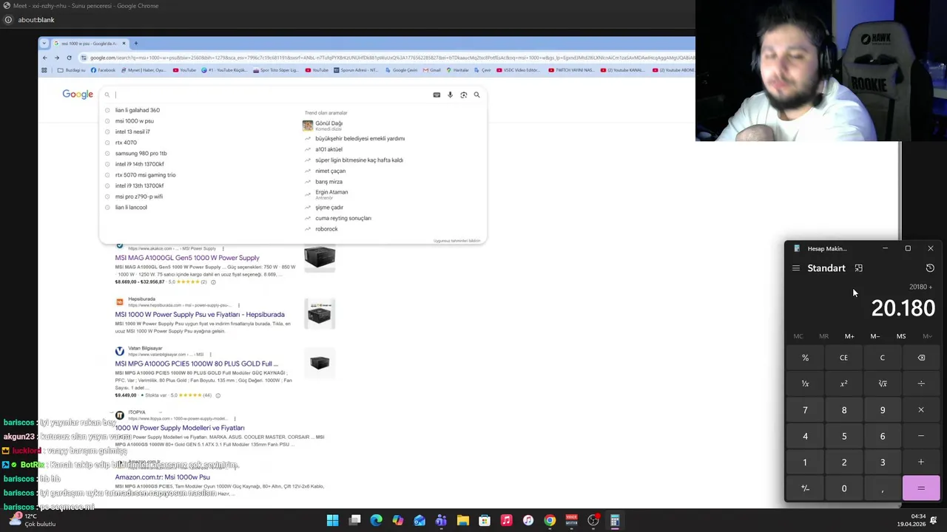
Task: Select suggestion 'lian li galahad 360'
Action: pyautogui.click(x=137, y=110)
